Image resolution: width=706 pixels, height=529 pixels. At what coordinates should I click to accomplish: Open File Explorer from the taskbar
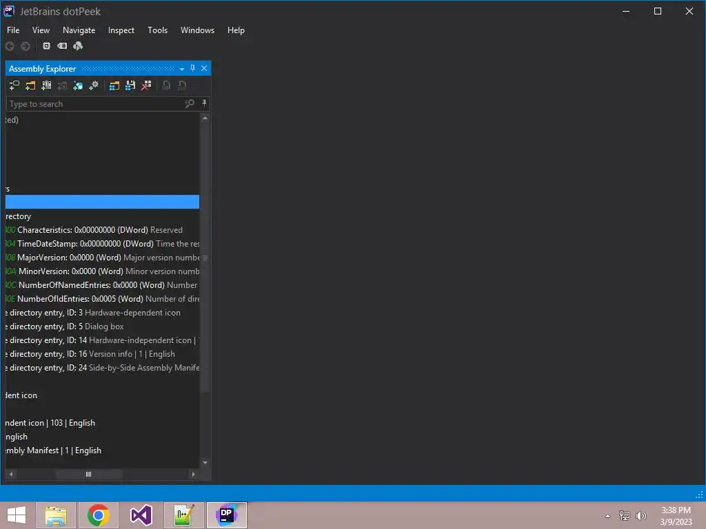tap(55, 515)
